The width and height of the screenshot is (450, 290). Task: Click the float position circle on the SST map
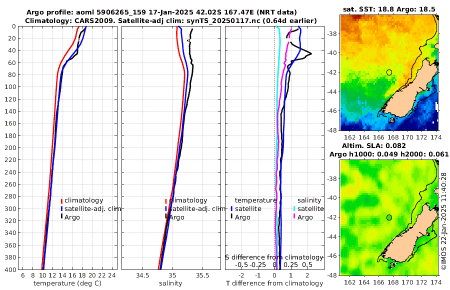point(389,72)
